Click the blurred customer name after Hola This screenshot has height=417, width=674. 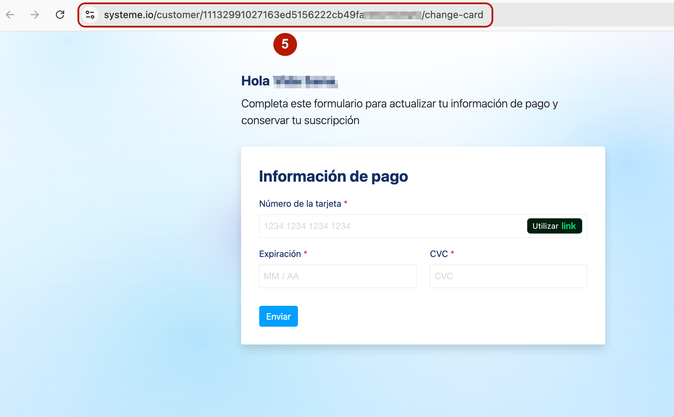[305, 82]
